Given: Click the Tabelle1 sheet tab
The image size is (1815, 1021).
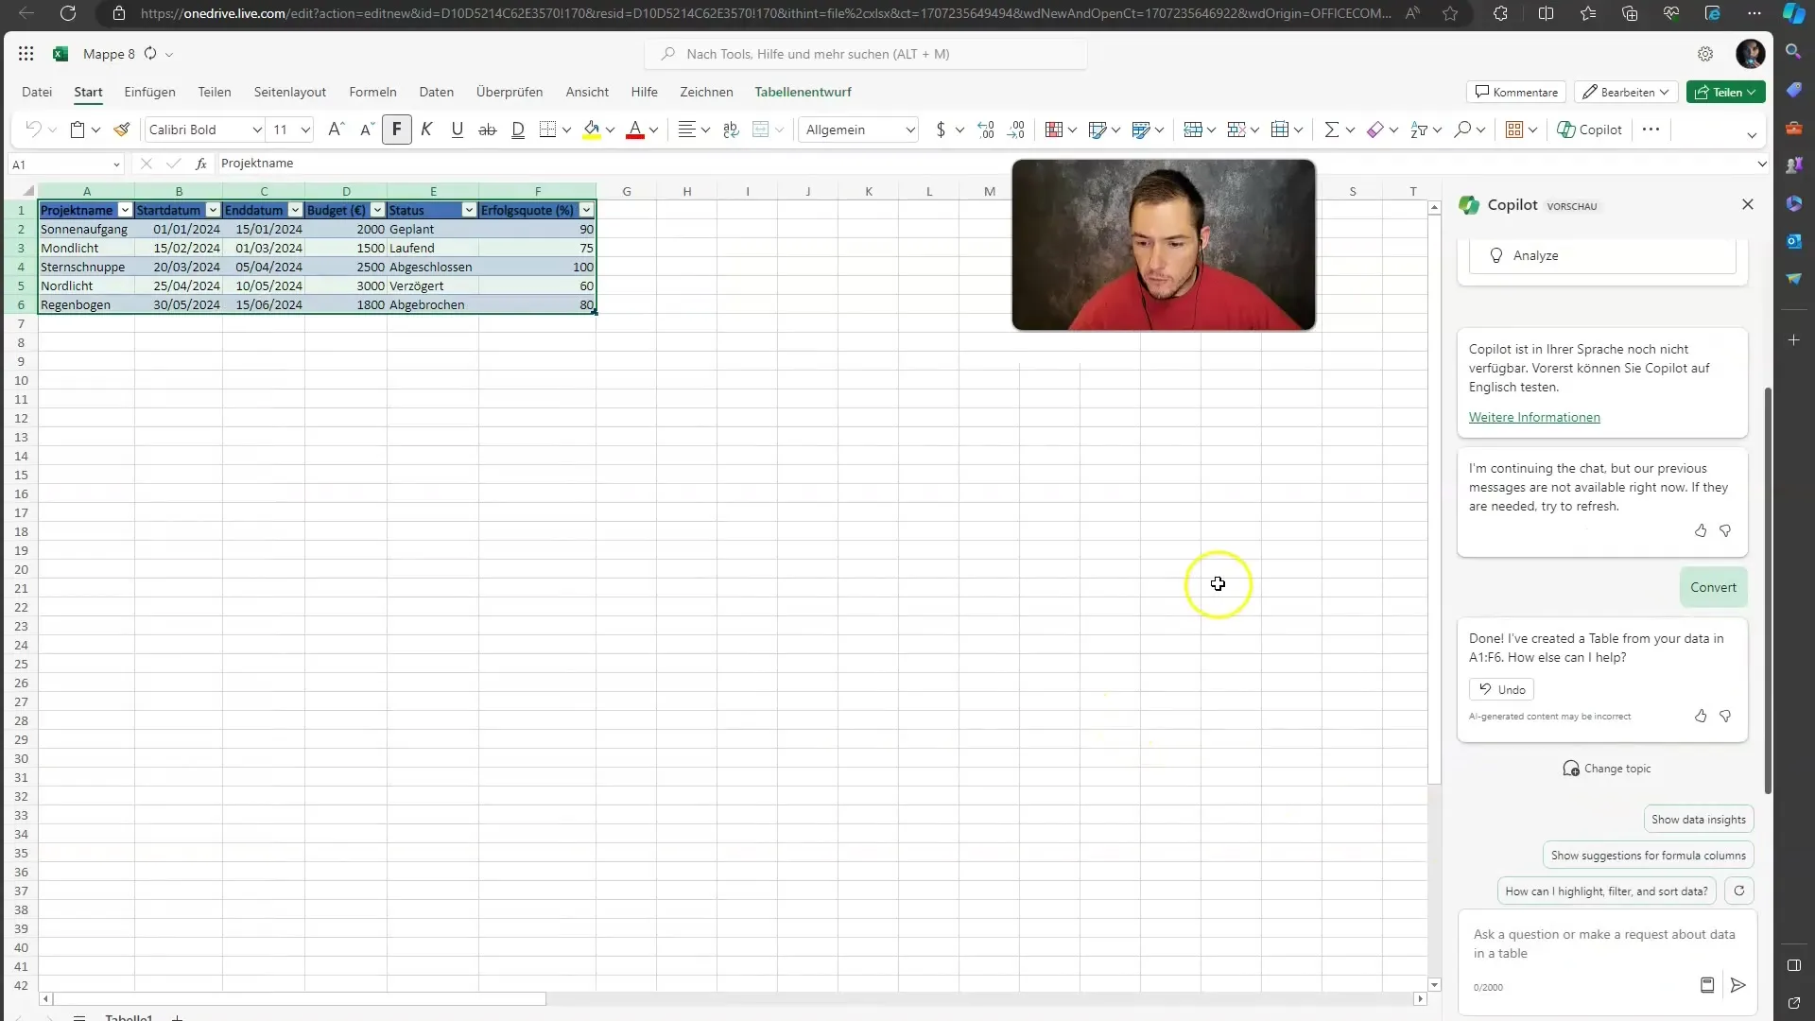Looking at the screenshot, I should click(130, 1017).
